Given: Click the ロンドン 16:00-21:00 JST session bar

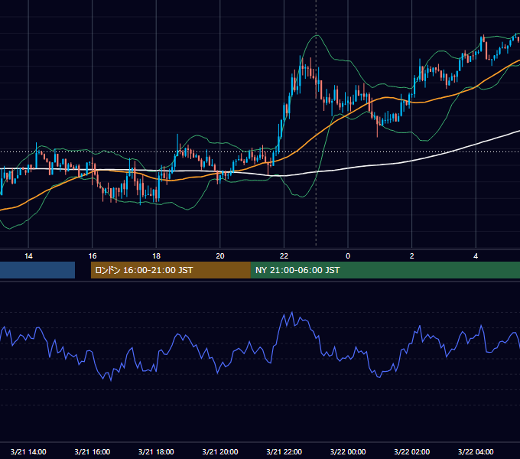Looking at the screenshot, I should coord(171,270).
